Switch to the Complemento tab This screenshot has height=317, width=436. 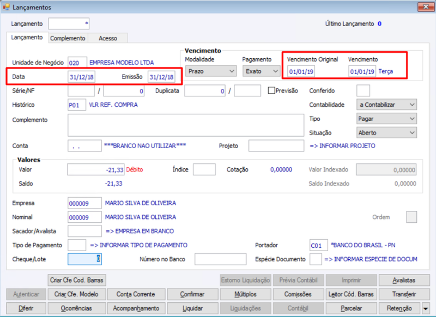tap(68, 38)
